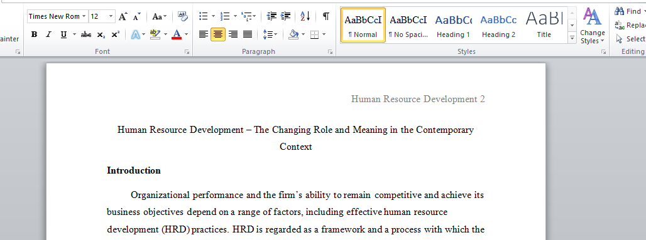The height and width of the screenshot is (240, 646).
Task: Open the Paragraph dialog launcher
Action: tap(330, 52)
